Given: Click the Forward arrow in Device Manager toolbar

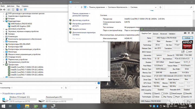Looking at the screenshot, I should 4,9.
